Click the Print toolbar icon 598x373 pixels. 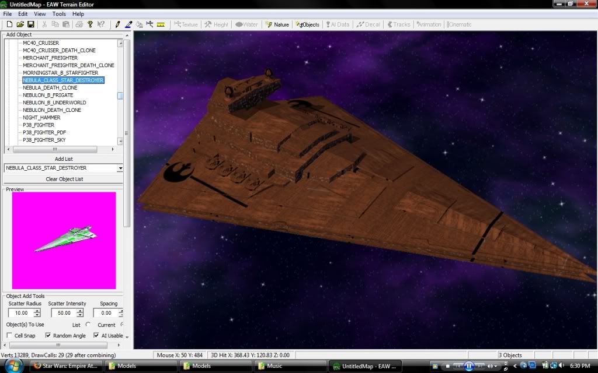79,24
